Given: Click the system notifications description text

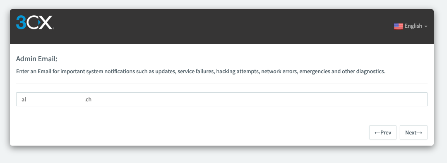Looking at the screenshot, I should point(201,71).
